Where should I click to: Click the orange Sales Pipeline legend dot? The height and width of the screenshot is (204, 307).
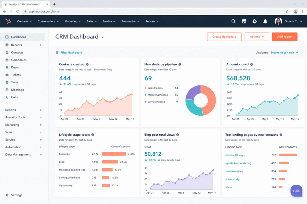[x=145, y=88]
